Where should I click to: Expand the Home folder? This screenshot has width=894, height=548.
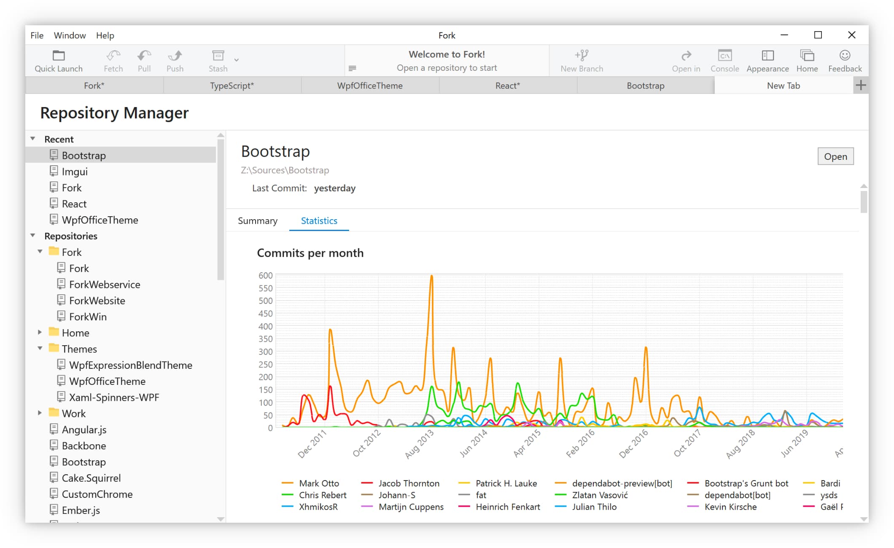pos(40,332)
